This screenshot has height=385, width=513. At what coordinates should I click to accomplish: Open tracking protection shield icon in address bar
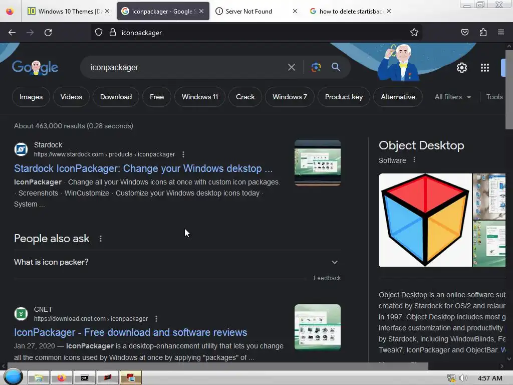99,33
